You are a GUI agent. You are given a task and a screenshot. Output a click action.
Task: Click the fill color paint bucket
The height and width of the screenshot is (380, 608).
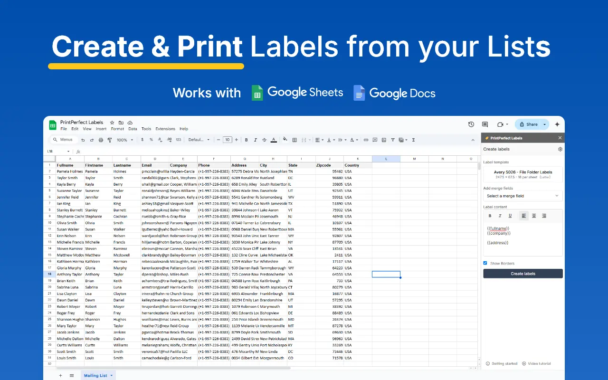pos(285,140)
